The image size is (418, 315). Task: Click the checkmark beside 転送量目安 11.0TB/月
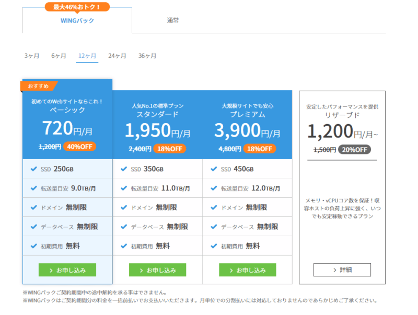pyautogui.click(x=124, y=188)
